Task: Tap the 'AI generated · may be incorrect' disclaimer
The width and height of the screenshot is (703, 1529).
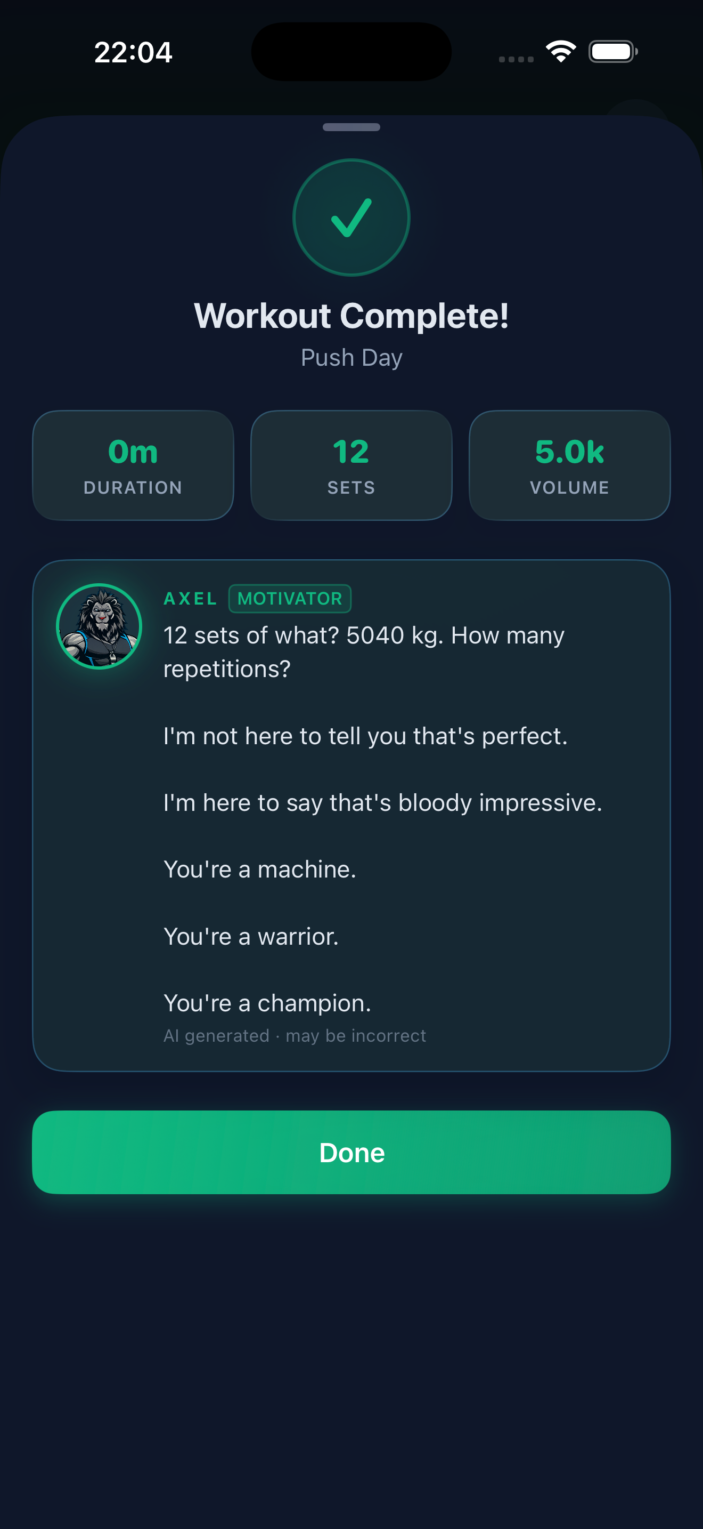Action: tap(295, 1036)
